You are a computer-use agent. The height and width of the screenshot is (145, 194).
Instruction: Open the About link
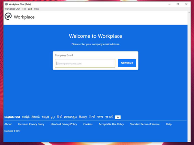[8, 124]
